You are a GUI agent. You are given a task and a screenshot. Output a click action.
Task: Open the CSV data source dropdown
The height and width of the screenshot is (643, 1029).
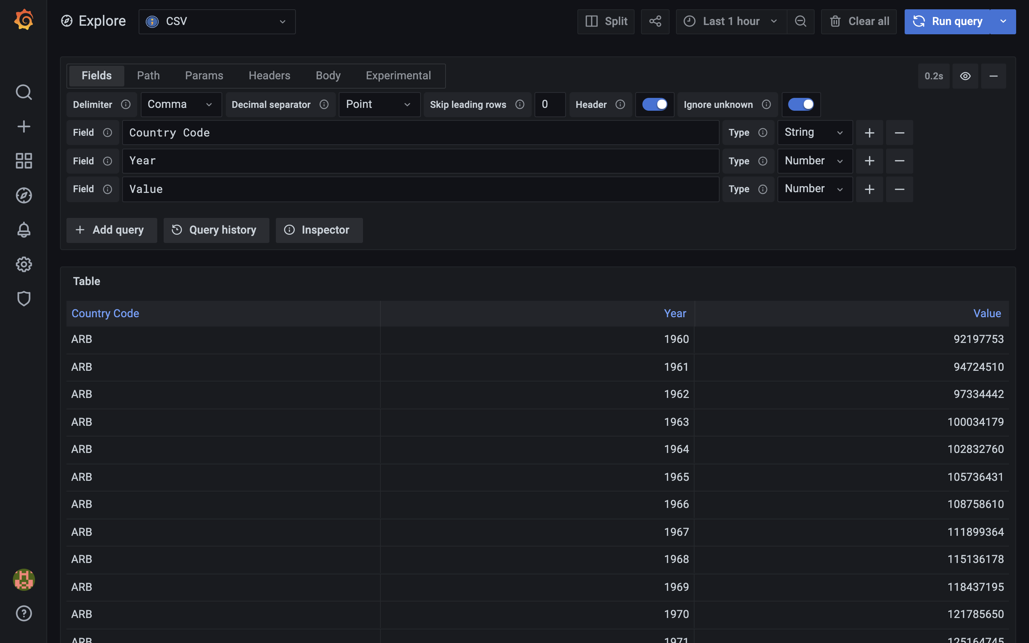coord(217,21)
